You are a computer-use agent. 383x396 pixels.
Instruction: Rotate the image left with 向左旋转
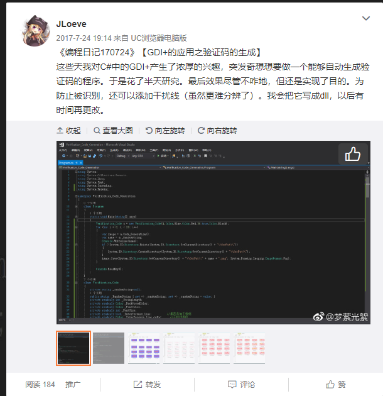(x=165, y=131)
